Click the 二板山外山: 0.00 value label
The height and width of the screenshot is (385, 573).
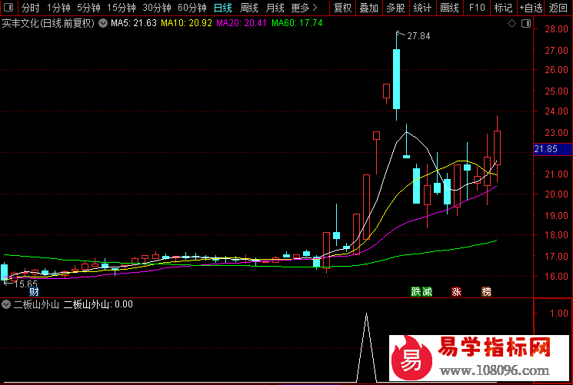pyautogui.click(x=98, y=304)
